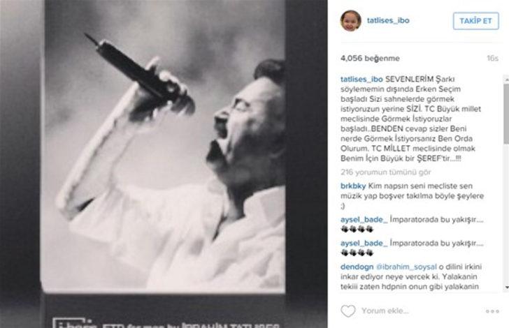The height and width of the screenshot is (328, 509).
Task: Click the microphone in the photo
Action: (140, 76)
